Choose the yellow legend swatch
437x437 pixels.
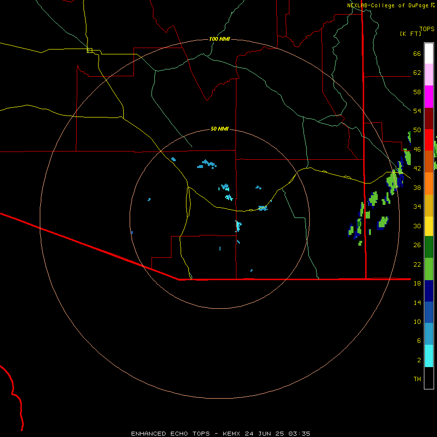click(x=429, y=226)
